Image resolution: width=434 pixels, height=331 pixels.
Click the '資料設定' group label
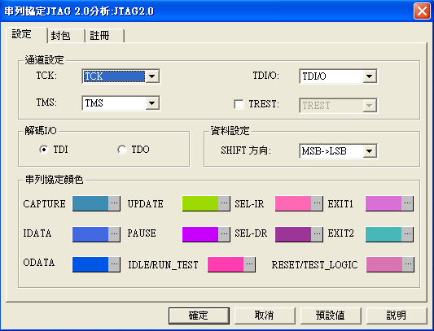tap(230, 130)
